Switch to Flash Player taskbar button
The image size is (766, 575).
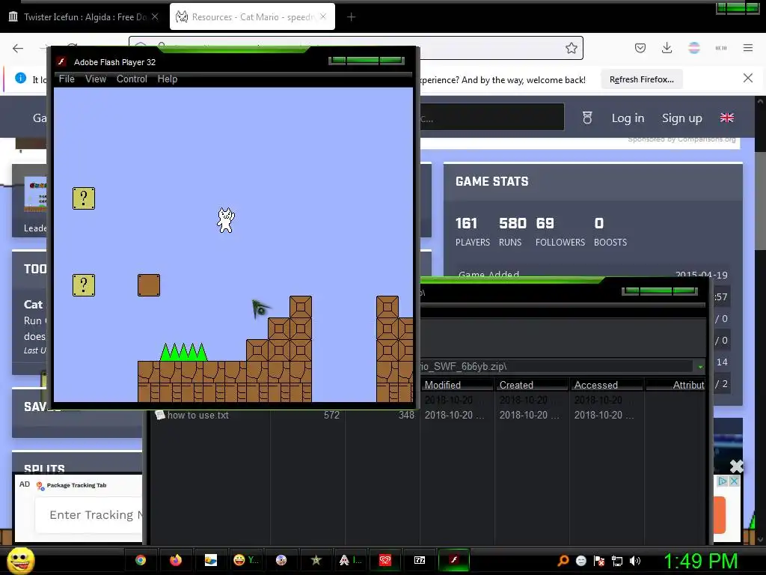click(x=454, y=560)
